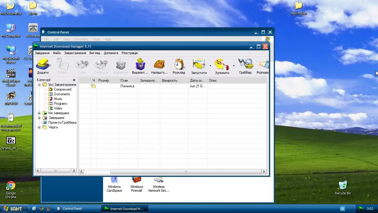This screenshot has width=378, height=213.
Task: Open My Computer desktop icon
Action: click(x=11, y=31)
